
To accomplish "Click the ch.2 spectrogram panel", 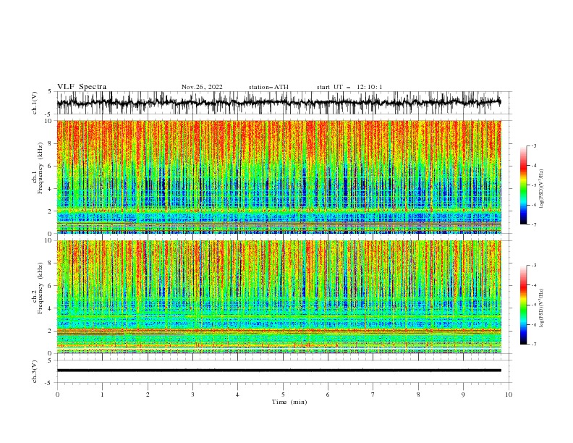I will (x=279, y=297).
